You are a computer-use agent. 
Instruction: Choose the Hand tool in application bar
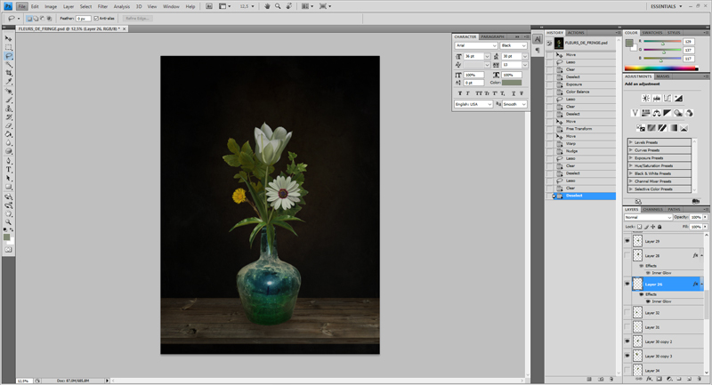[x=268, y=6]
